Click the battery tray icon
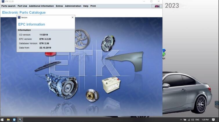219x122 pixels. click(x=185, y=120)
